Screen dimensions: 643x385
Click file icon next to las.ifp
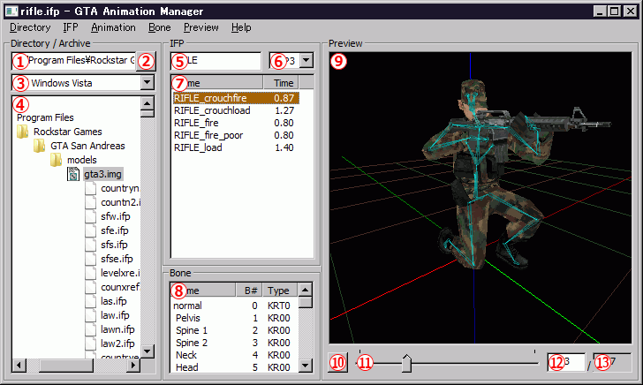[x=91, y=301]
